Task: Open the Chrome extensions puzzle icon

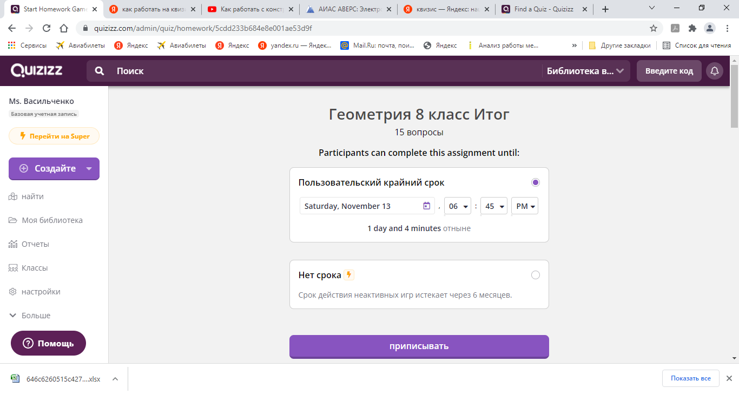Action: 692,28
